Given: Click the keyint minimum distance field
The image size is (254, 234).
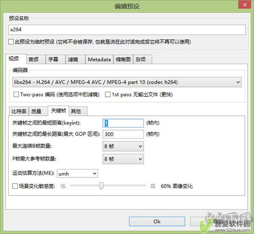Looking at the screenshot, I should click(123, 123).
